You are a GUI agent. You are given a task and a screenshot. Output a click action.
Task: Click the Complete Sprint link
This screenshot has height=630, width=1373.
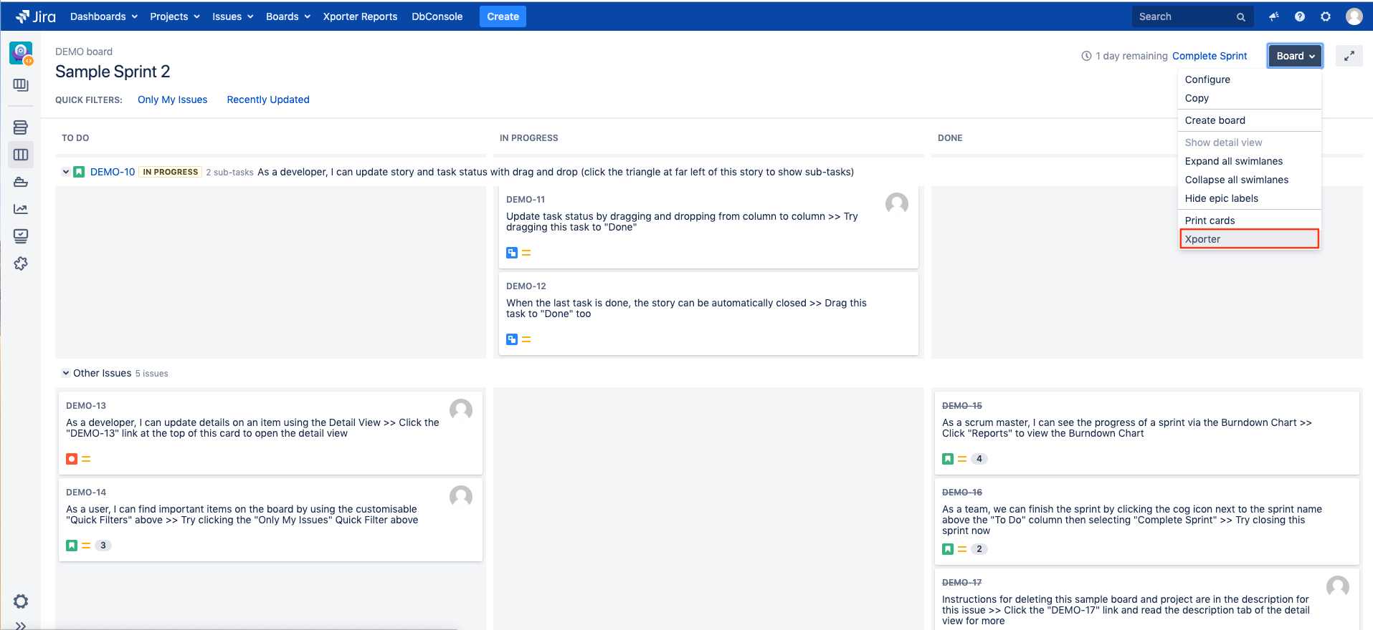click(x=1210, y=56)
